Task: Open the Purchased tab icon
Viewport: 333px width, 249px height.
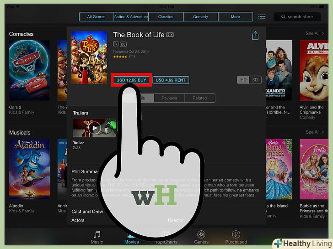Action: (236, 234)
